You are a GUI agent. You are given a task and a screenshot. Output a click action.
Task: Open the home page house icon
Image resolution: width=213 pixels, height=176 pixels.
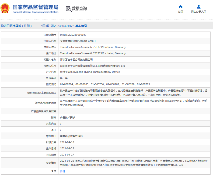tap(180, 7)
